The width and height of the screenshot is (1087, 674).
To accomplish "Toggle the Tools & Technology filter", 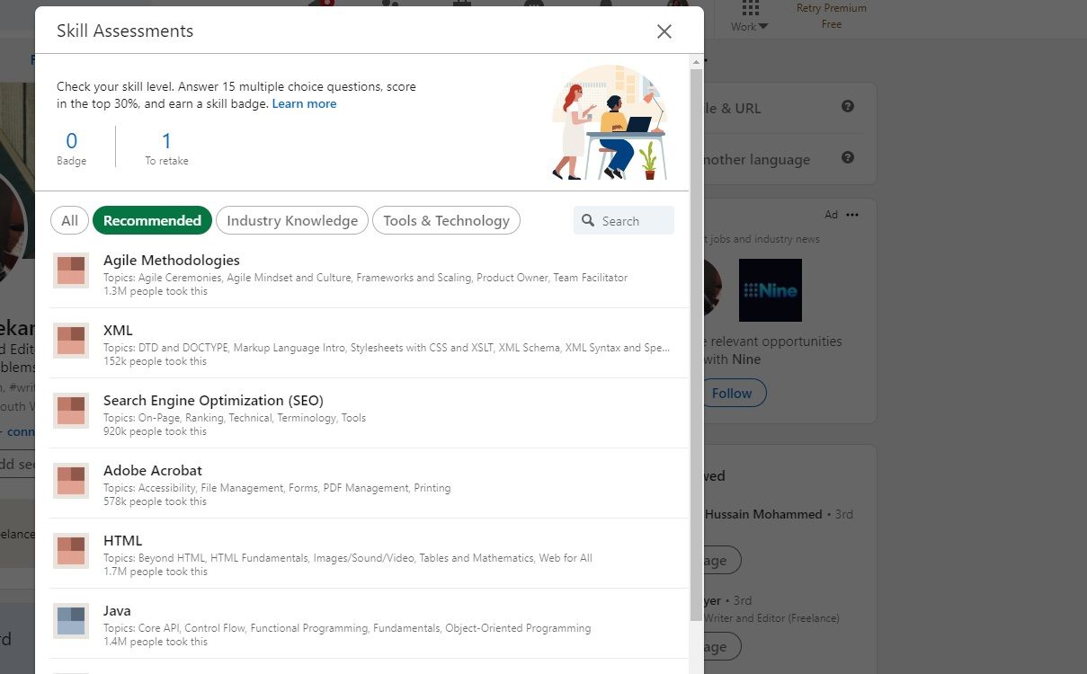I will click(x=446, y=221).
